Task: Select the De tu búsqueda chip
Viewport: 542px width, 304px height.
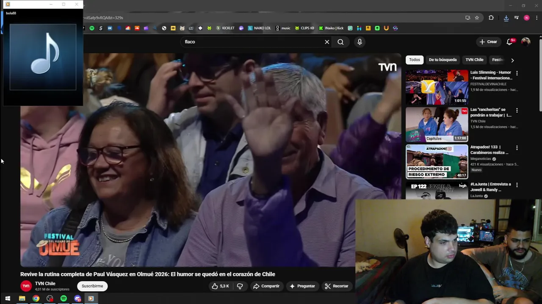Action: pyautogui.click(x=442, y=60)
